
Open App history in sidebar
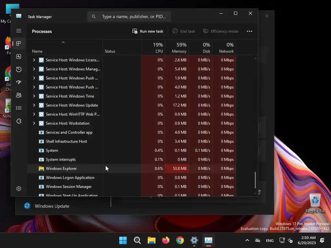19,69
